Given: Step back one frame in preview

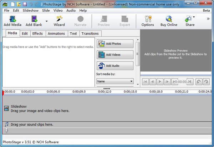Looking at the screenshot, I should pyautogui.click(x=153, y=82).
